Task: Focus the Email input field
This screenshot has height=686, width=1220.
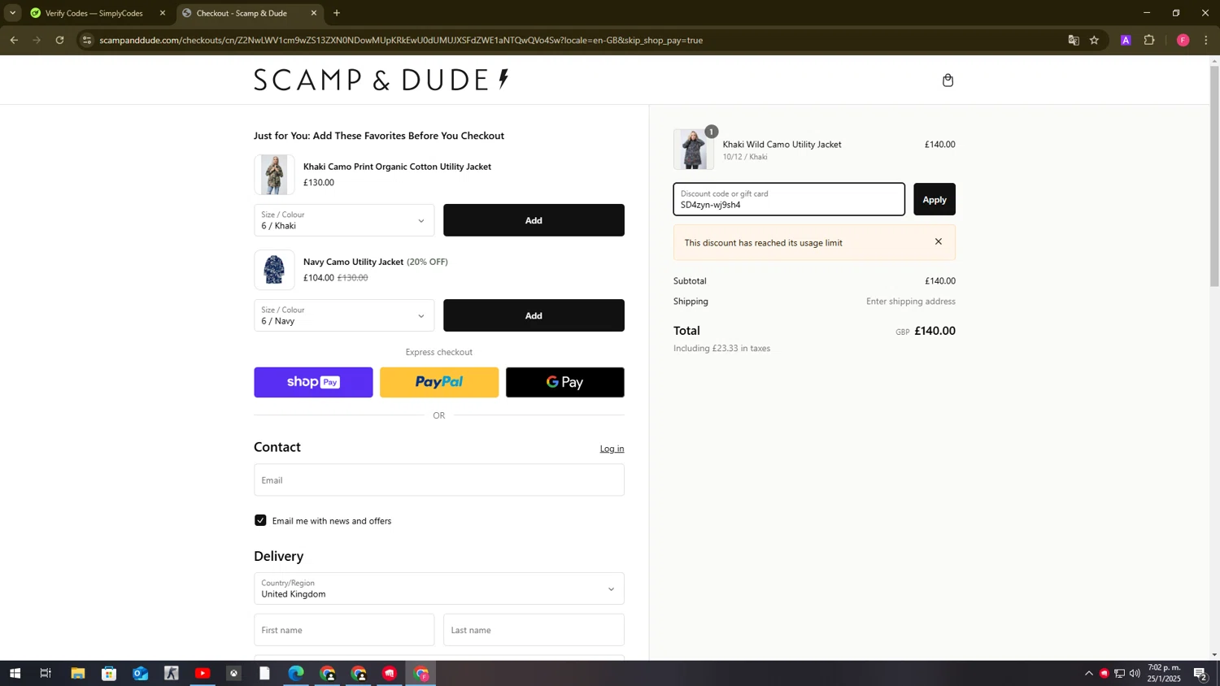Action: click(439, 480)
